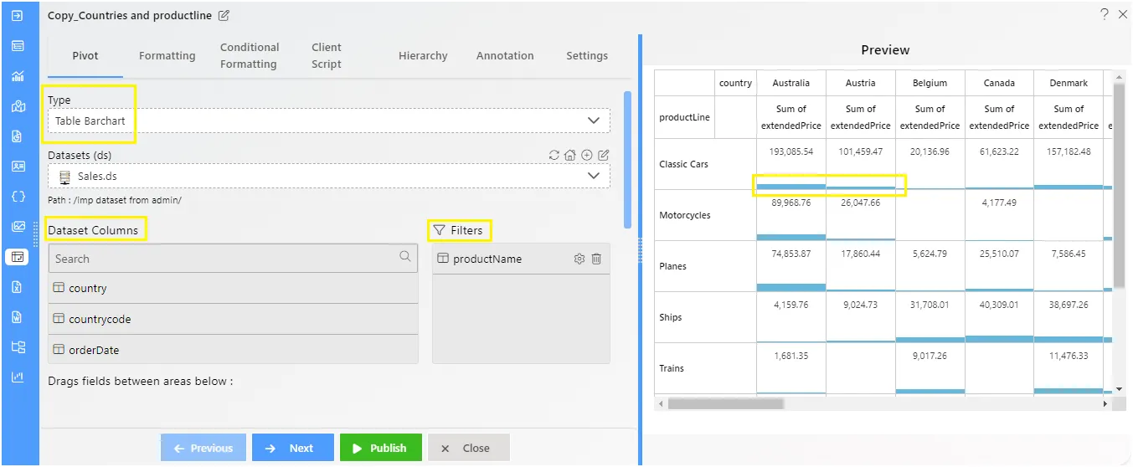The width and height of the screenshot is (1133, 467).
Task: Click the Previous button
Action: [x=203, y=448]
